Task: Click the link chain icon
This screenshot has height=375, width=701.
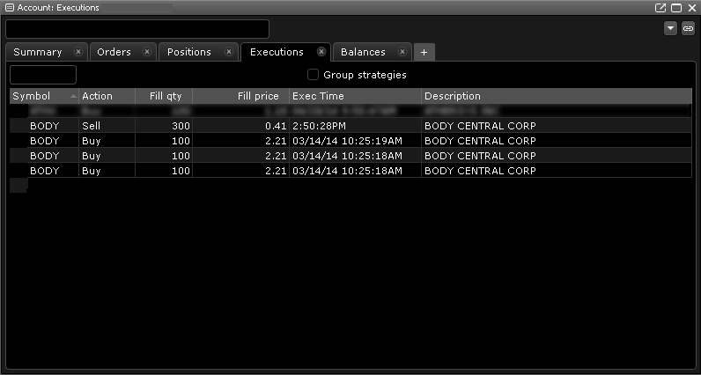Action: [x=688, y=28]
